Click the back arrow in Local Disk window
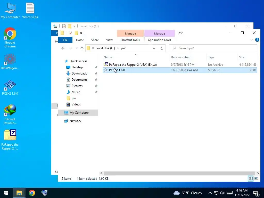264x198 pixels. [56, 42]
